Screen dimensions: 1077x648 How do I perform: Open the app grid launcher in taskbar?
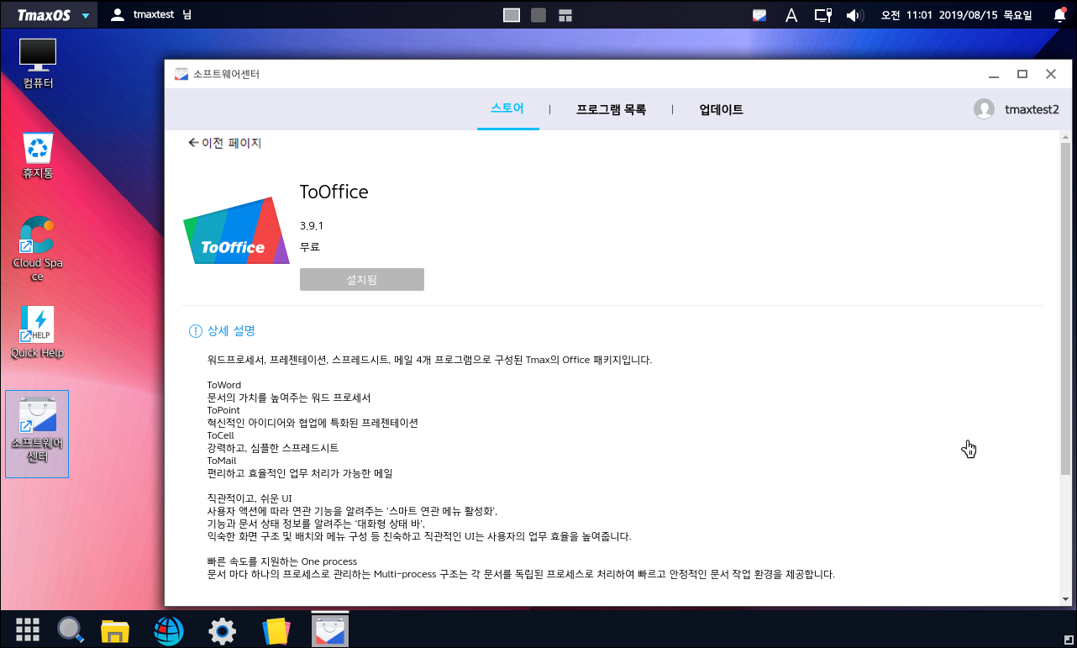pos(28,630)
